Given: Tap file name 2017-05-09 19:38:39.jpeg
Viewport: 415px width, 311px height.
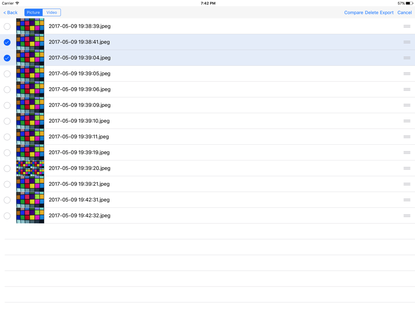Looking at the screenshot, I should [80, 26].
